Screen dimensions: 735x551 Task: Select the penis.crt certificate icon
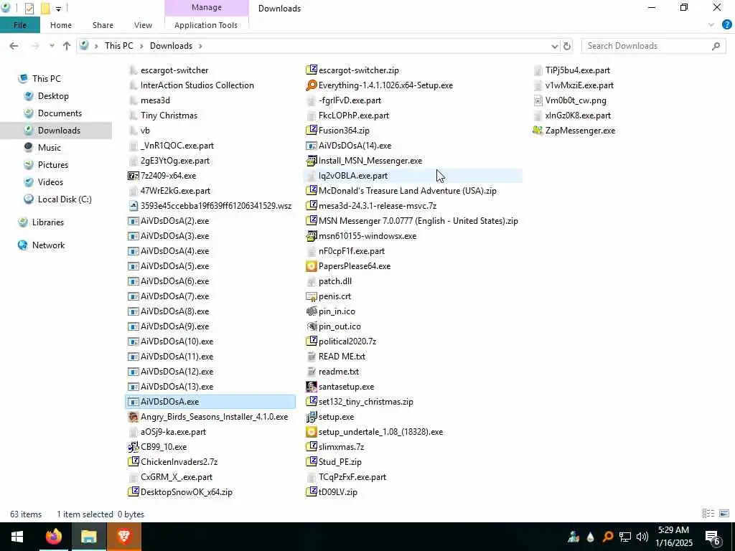pyautogui.click(x=312, y=296)
